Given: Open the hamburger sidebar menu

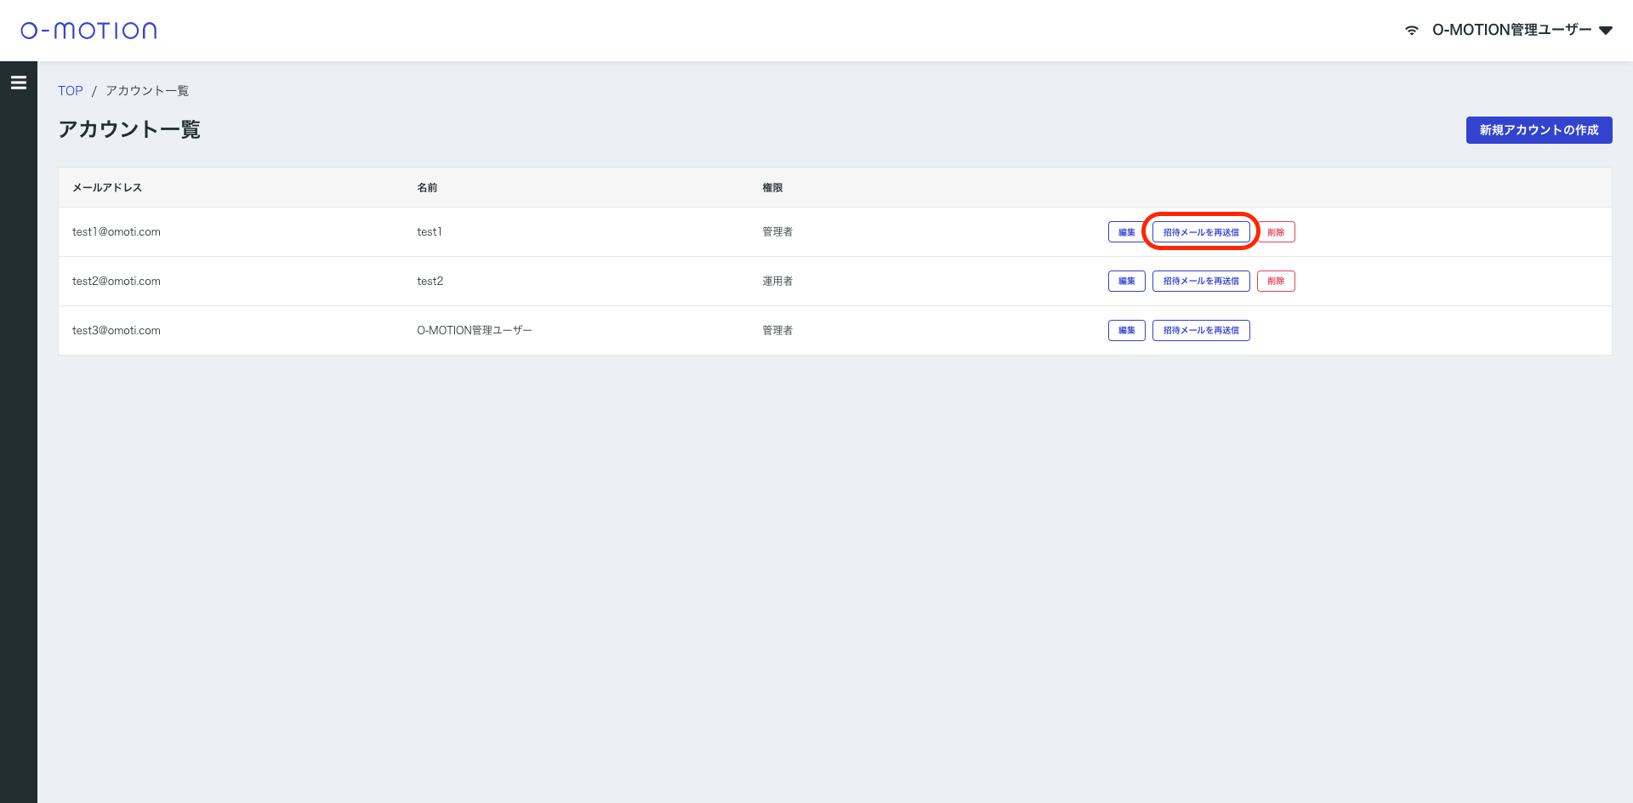Looking at the screenshot, I should pos(19,83).
